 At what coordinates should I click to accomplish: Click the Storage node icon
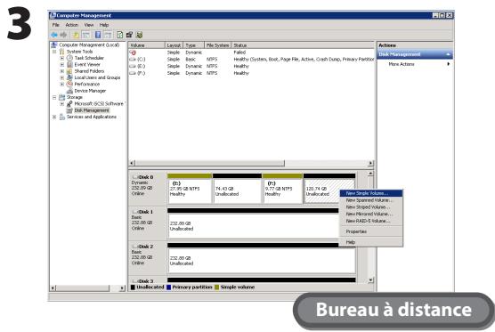62,98
